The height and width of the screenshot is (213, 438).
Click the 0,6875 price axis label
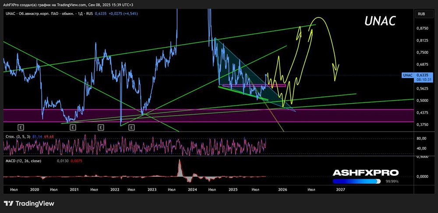coord(422,64)
